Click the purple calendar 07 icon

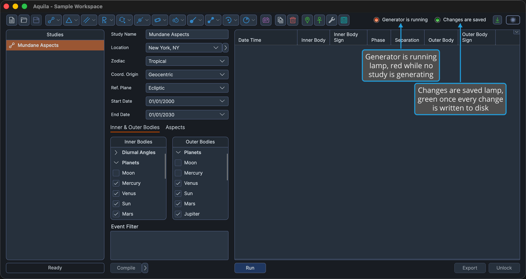click(x=266, y=20)
